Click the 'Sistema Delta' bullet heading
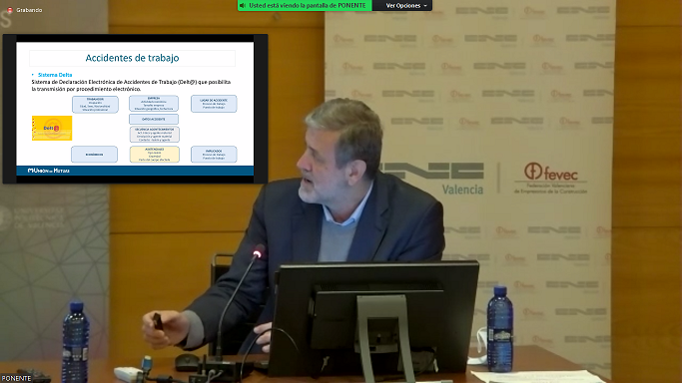Image resolution: width=682 pixels, height=383 pixels. coord(55,75)
